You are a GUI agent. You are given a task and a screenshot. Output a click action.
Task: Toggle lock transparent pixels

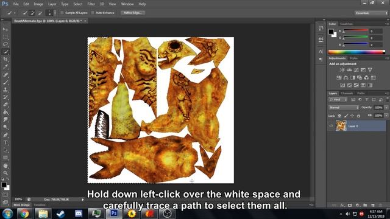tap(339, 116)
